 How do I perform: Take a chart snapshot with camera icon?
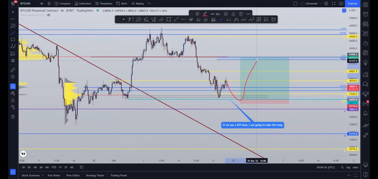pos(341,4)
